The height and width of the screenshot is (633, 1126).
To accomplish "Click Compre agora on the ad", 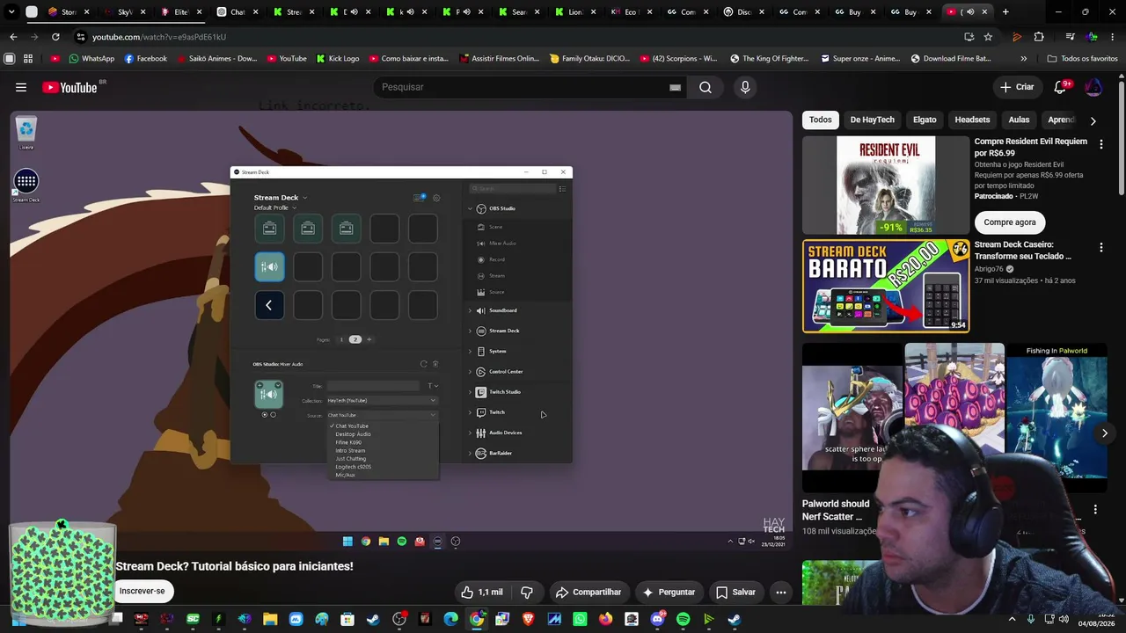I will point(1010,222).
